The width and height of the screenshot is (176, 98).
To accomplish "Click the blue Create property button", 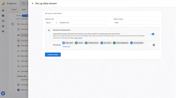I will (x=25, y=16).
